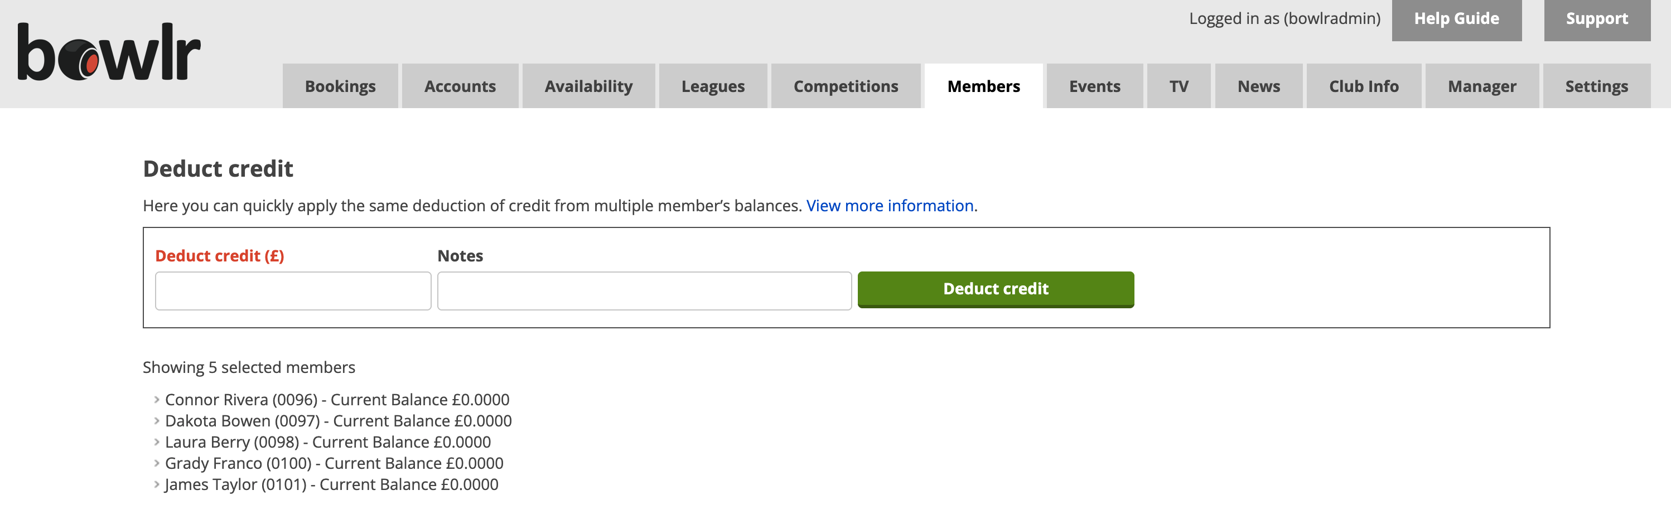The height and width of the screenshot is (524, 1671).
Task: Open the Leagues page
Action: point(712,86)
